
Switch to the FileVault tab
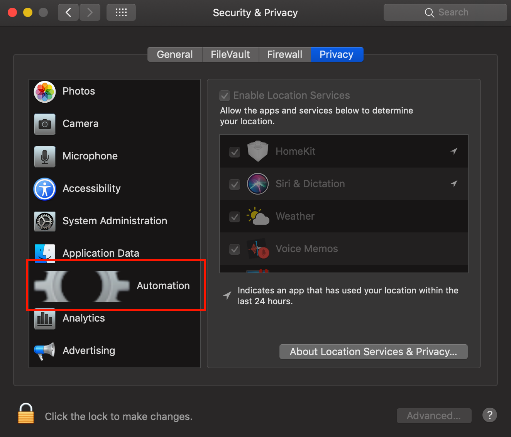(x=230, y=54)
